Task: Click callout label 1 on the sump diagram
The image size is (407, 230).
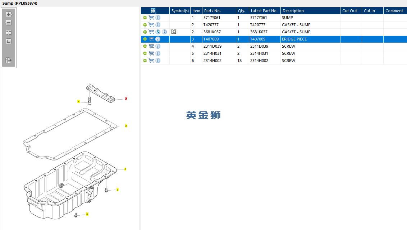Action: (125, 169)
